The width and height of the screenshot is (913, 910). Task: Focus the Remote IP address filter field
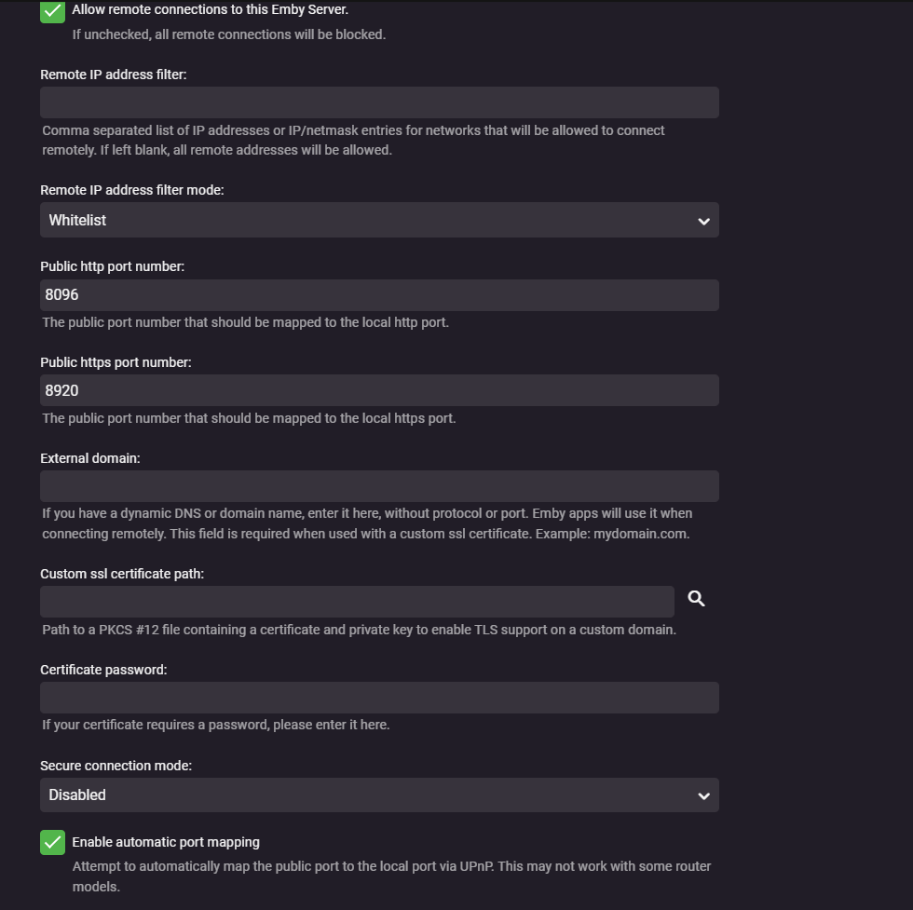point(379,102)
